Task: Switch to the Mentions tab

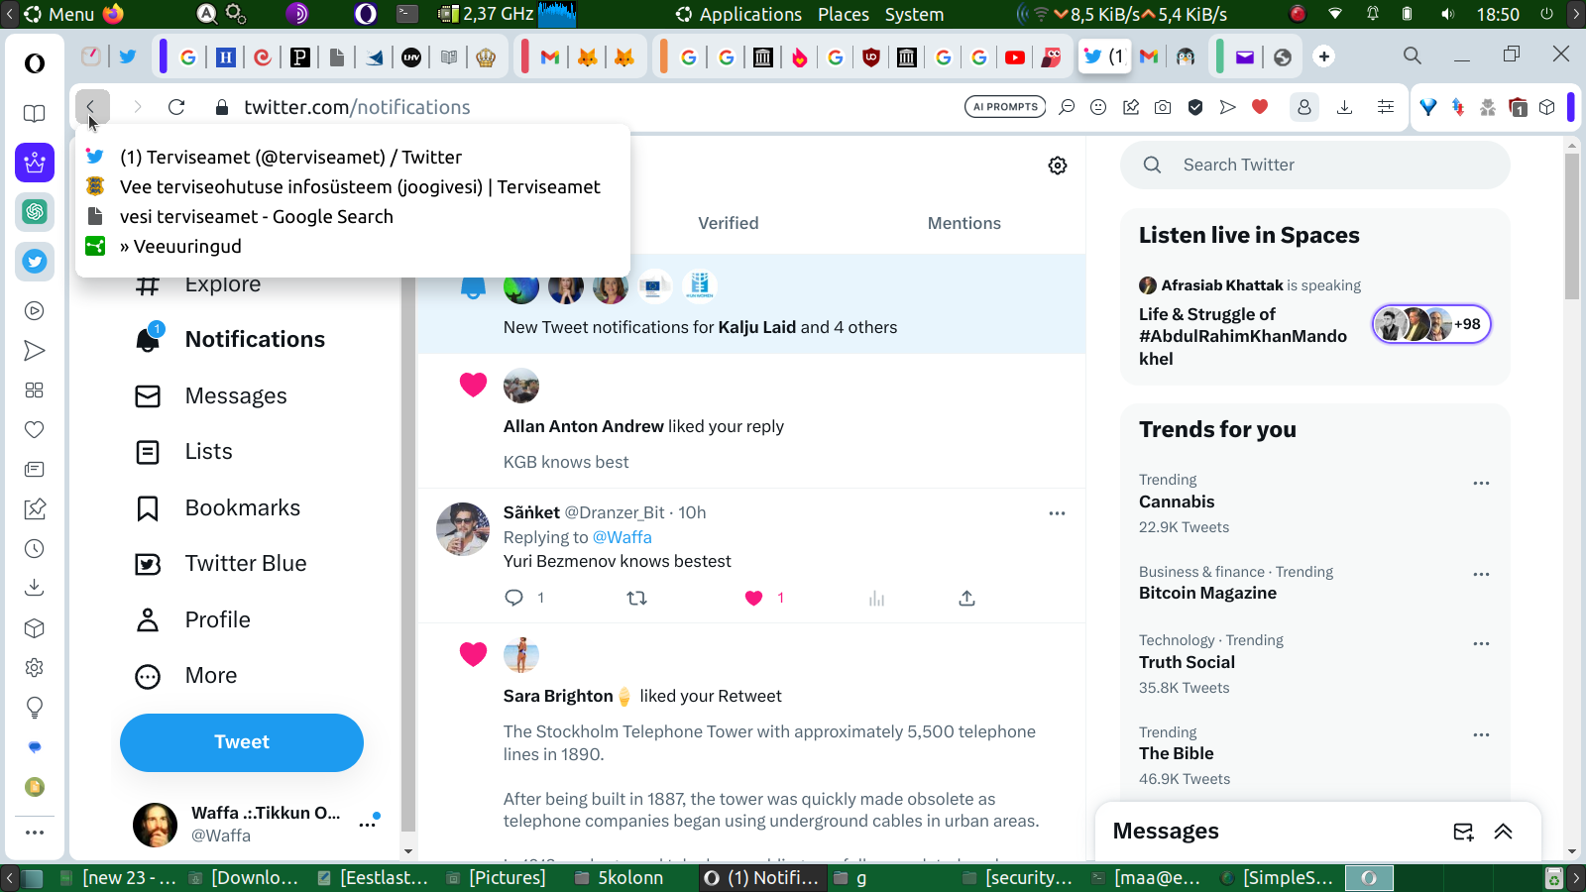Action: point(964,224)
